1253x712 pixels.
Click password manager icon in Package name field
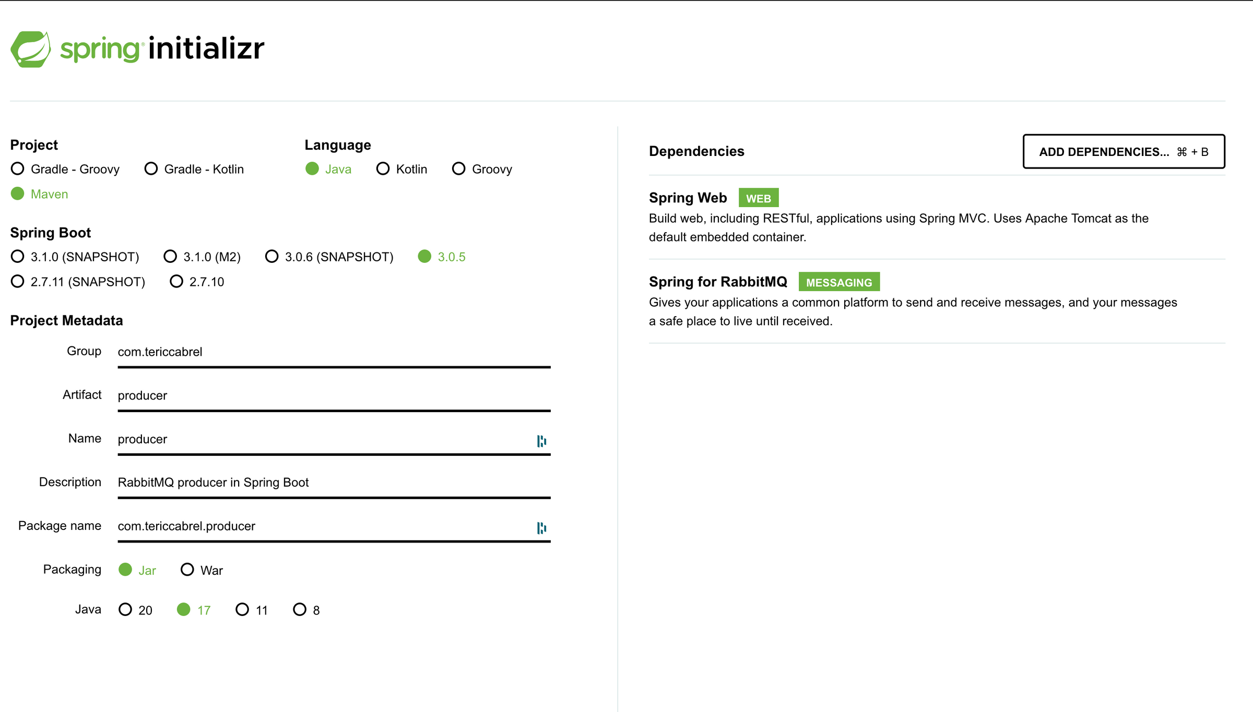tap(541, 528)
